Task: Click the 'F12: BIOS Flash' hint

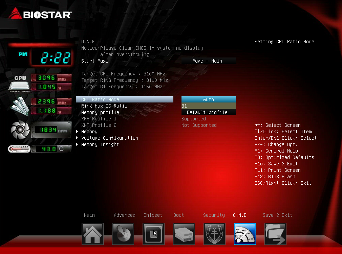Action: pos(275,177)
